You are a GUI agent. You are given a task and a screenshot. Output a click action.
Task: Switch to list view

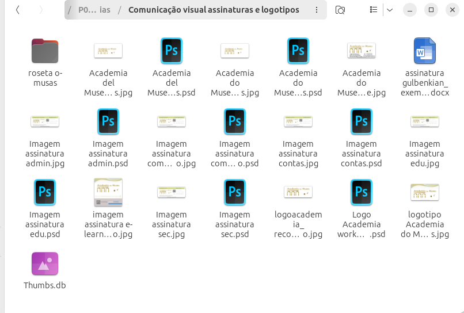(374, 10)
